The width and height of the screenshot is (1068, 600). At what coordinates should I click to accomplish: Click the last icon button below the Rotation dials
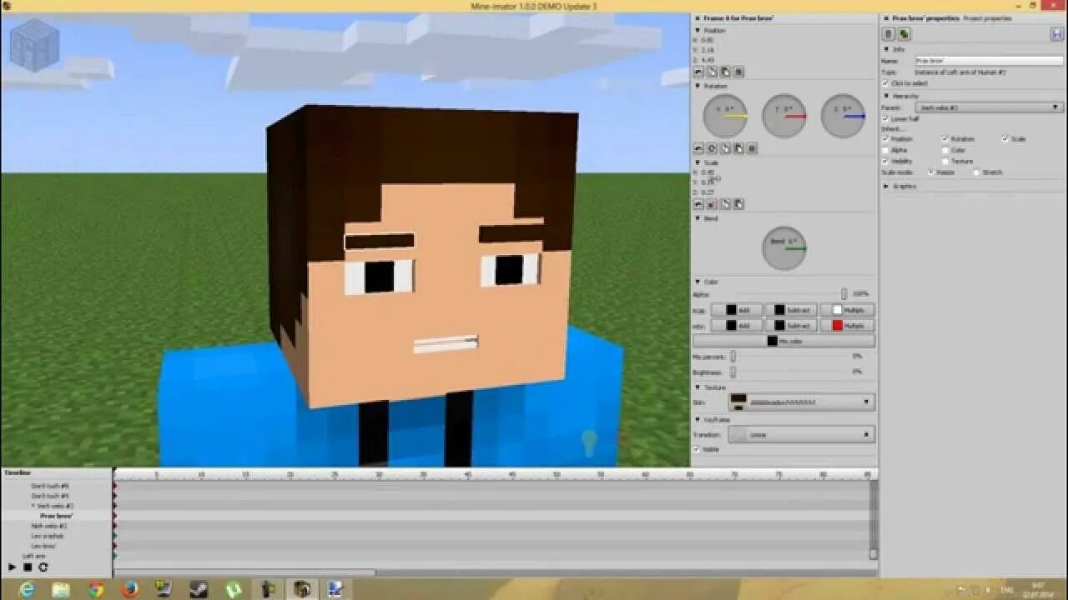pyautogui.click(x=753, y=148)
